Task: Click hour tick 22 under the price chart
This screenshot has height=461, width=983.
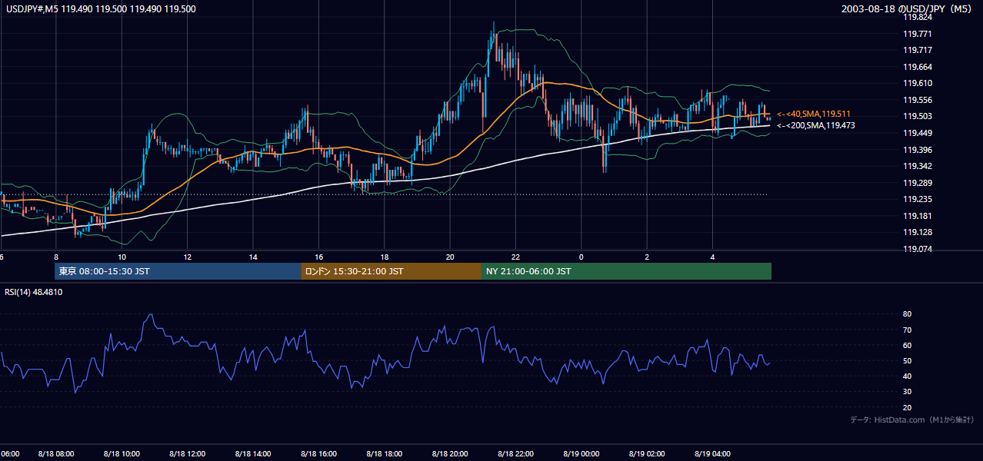Action: [x=516, y=257]
